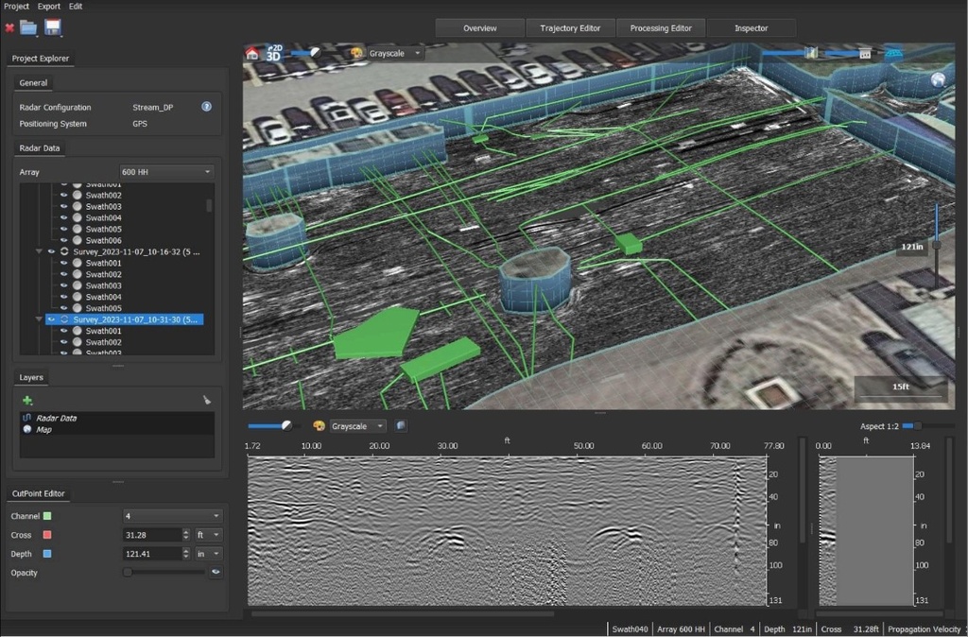Click the brush cleanup icon in the Layers panel
This screenshot has width=968, height=637.
[207, 400]
